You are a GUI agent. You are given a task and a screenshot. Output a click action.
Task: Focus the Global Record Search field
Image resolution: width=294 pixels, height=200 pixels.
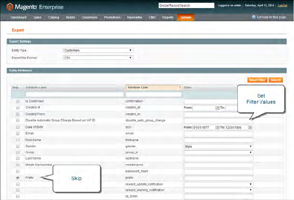[x=186, y=6]
